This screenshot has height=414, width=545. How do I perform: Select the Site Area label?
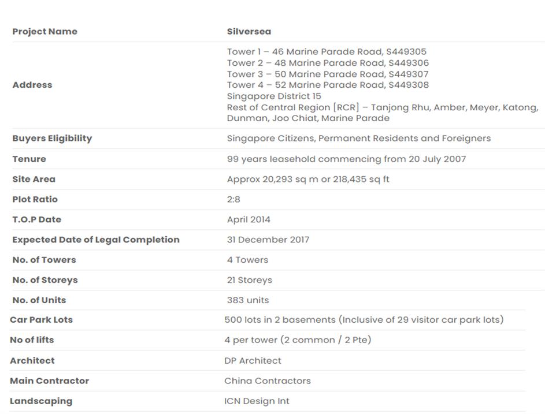pos(34,179)
